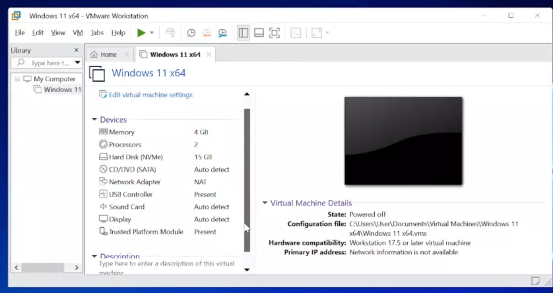This screenshot has width=553, height=293.
Task: Select Windows 11 VM in library tree
Action: tap(63, 90)
